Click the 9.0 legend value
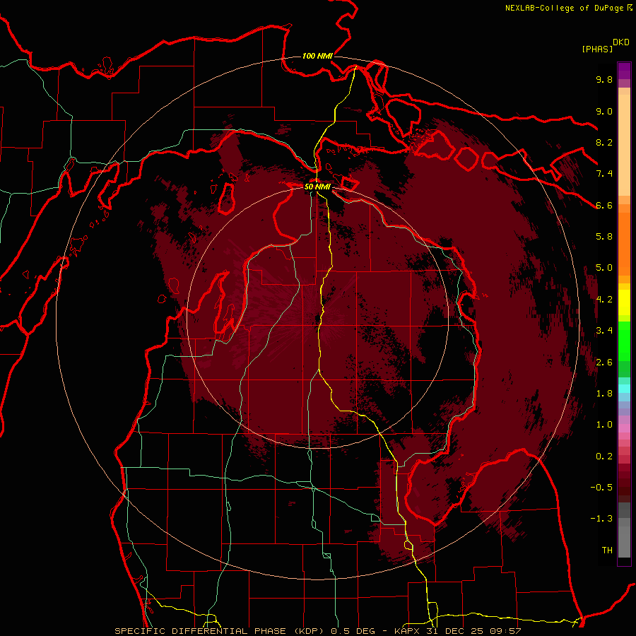The height and width of the screenshot is (636, 636). click(604, 111)
